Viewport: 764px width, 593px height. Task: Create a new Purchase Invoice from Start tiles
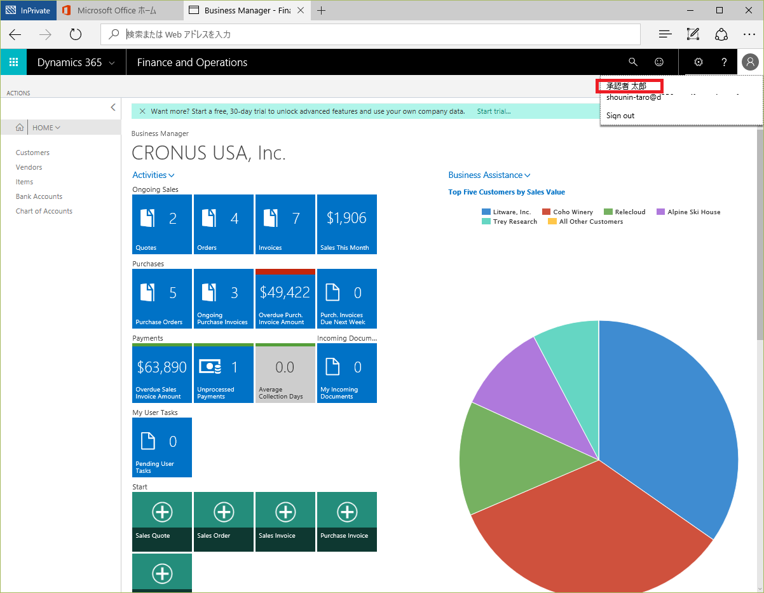(347, 522)
